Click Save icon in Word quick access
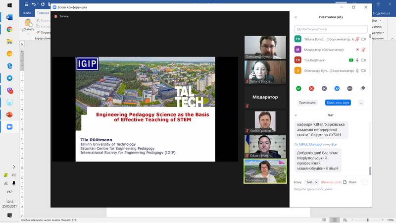Screen dimensions: 396x223 [26, 4]
